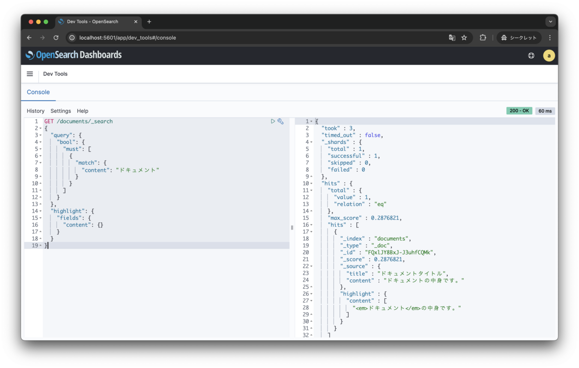Collapse the "fields" fold at request line 15
Screen dimensions: 579x368
tap(41, 218)
